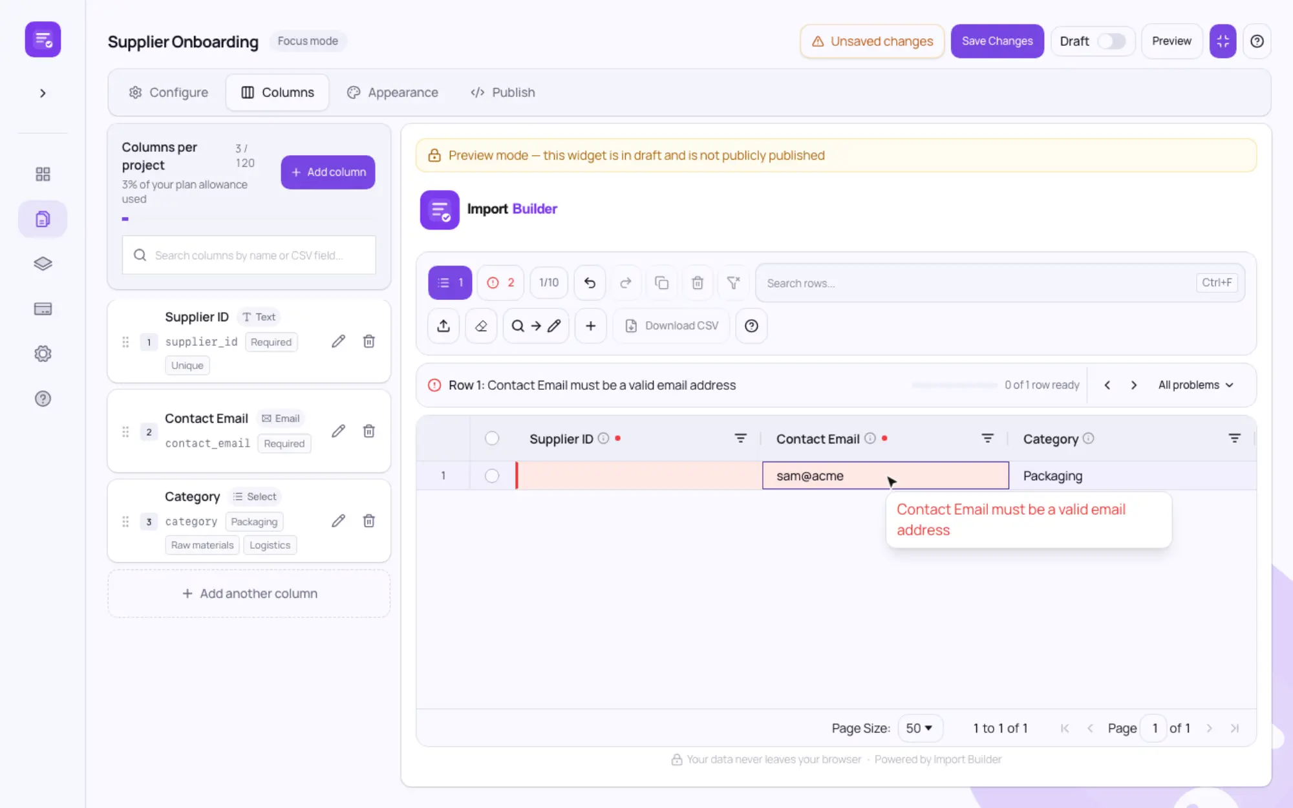
Task: Select all rows header checkbox
Action: pos(492,438)
